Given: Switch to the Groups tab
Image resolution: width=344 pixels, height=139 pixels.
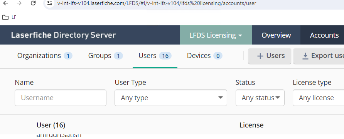Looking at the screenshot, I should (x=106, y=56).
